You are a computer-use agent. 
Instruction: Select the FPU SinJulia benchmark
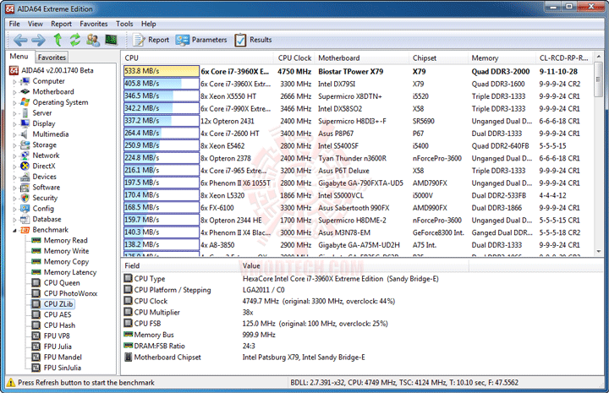click(x=57, y=368)
